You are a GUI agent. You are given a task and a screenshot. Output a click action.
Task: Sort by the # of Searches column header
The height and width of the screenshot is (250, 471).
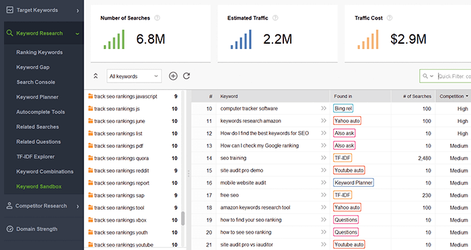tap(417, 96)
